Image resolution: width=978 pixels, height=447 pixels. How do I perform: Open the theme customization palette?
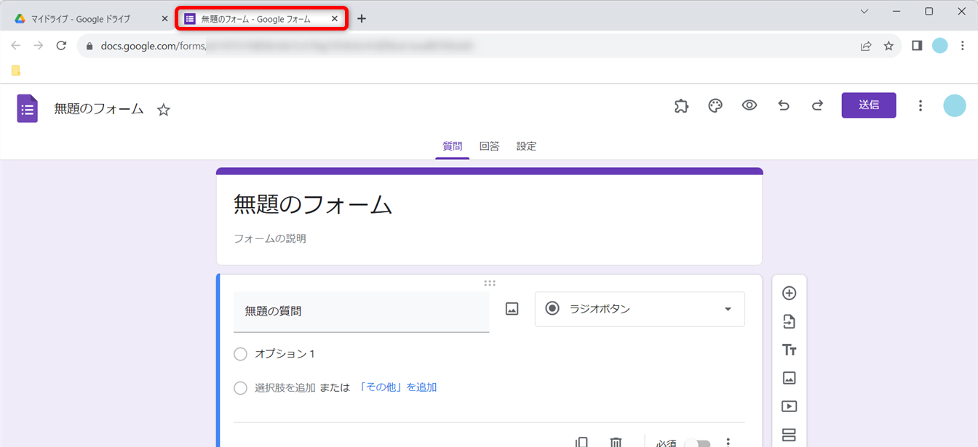coord(715,106)
